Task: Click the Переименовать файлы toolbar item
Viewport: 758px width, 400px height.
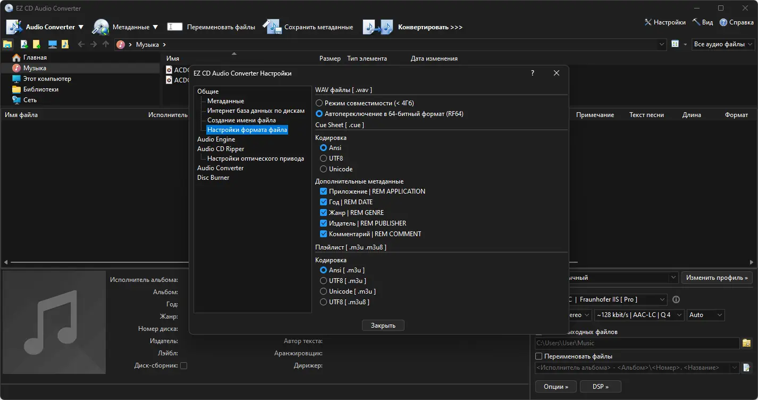Action: [211, 27]
